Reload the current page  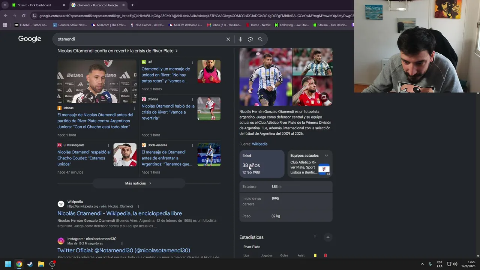pyautogui.click(x=24, y=16)
